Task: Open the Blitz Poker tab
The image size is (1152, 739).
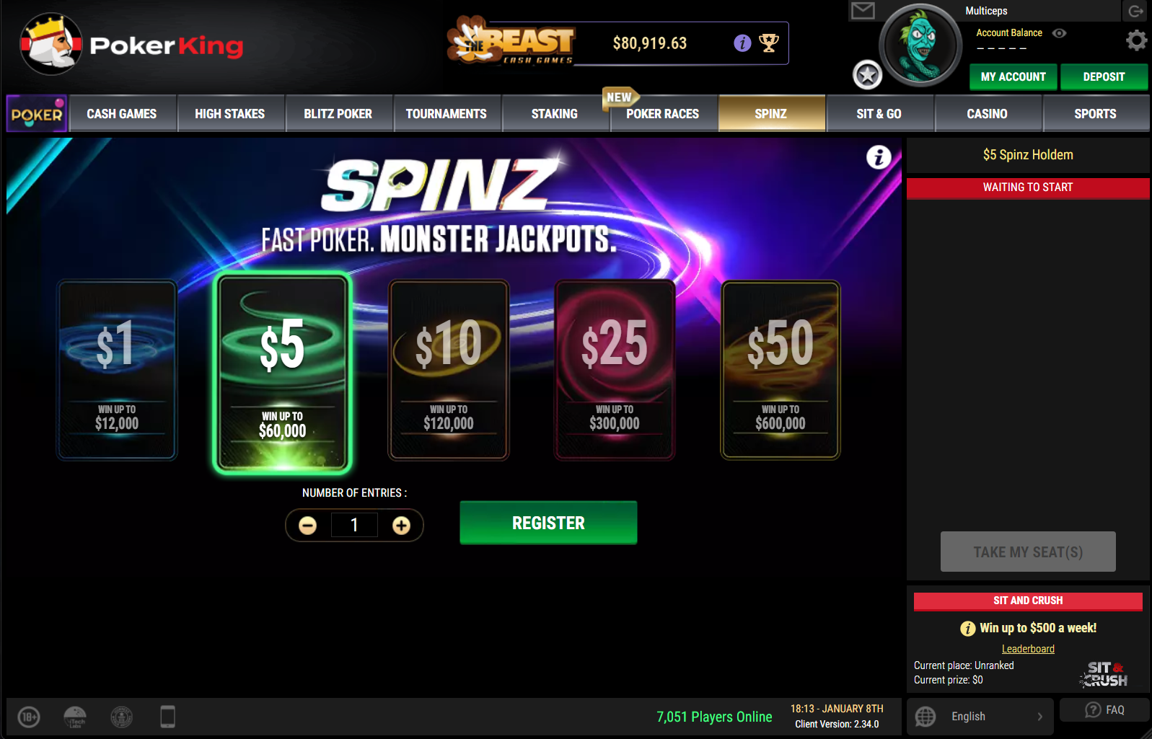Action: (x=338, y=114)
